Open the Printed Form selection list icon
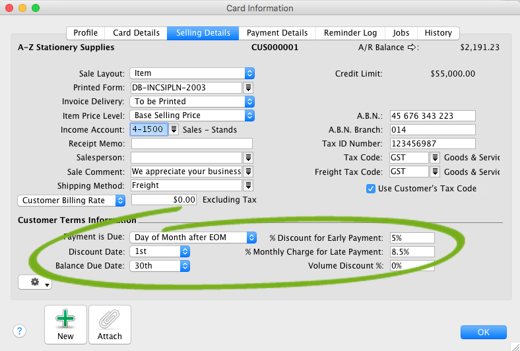Image resolution: width=520 pixels, height=351 pixels. coord(248,88)
